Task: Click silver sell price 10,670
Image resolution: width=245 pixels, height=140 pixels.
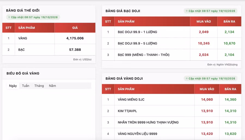Action: pyautogui.click(x=229, y=43)
